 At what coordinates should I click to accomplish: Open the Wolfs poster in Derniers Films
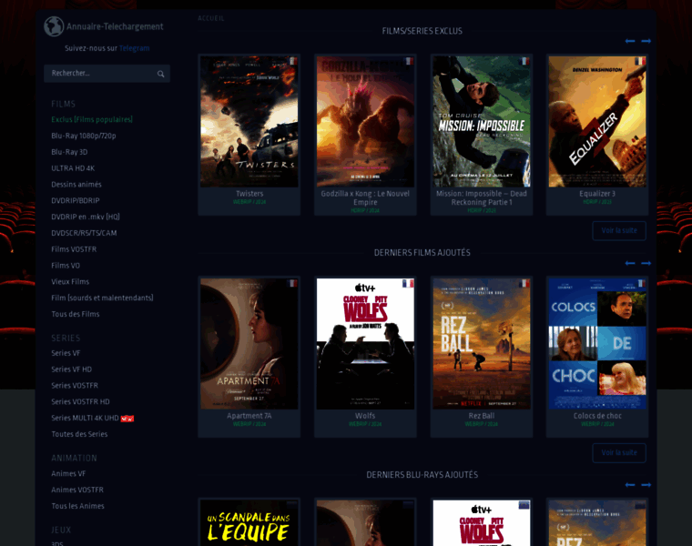point(365,344)
